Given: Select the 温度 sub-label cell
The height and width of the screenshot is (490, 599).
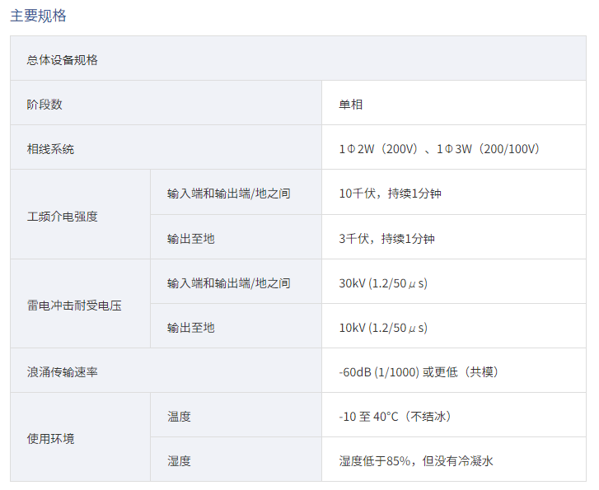Looking at the screenshot, I should 179,417.
